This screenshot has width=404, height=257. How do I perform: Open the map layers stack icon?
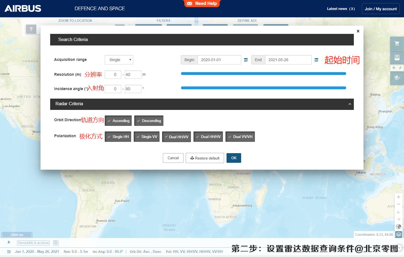[398, 234]
